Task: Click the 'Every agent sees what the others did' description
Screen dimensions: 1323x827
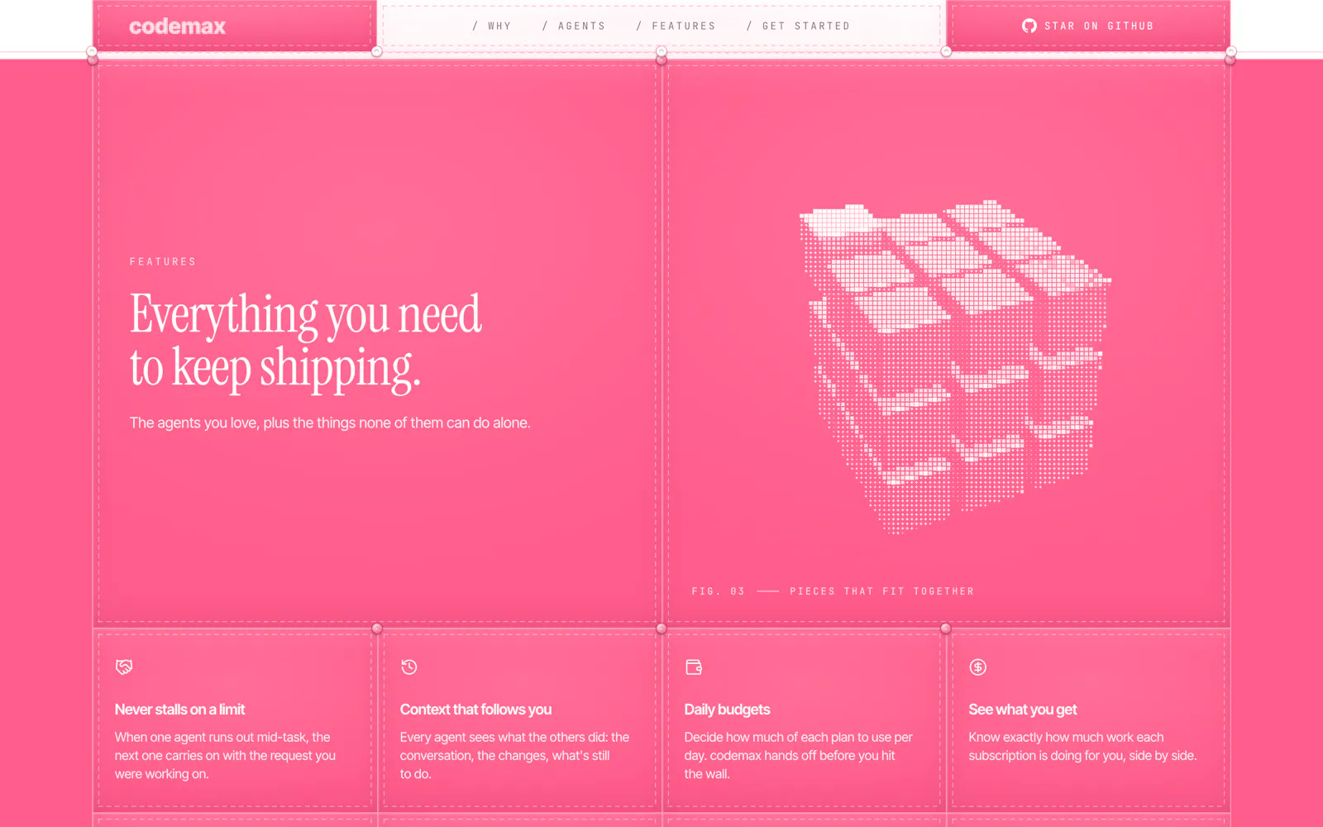Action: pyautogui.click(x=514, y=756)
